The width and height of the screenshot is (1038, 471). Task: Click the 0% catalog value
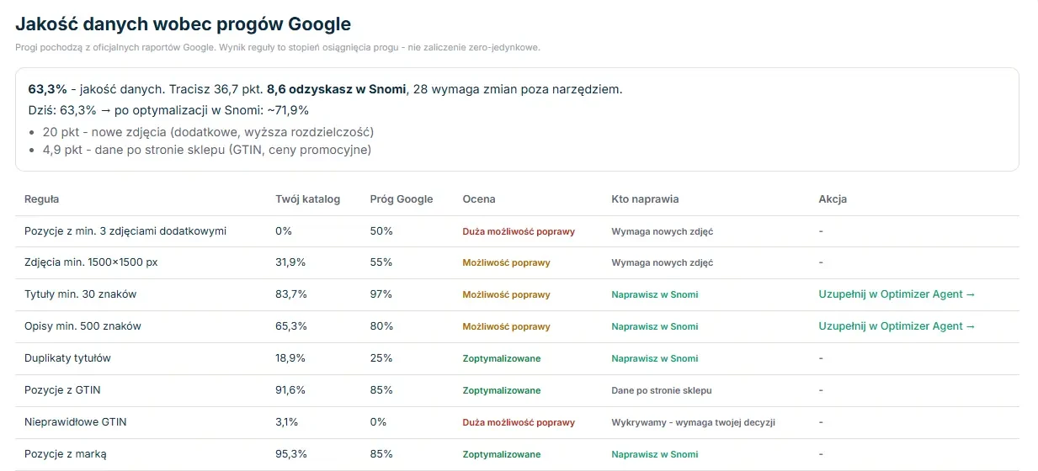click(x=284, y=230)
